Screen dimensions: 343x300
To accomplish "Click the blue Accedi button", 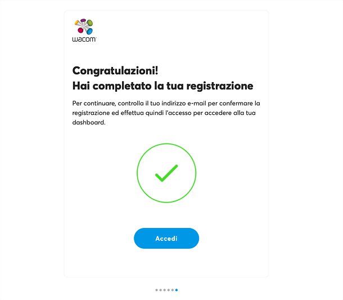I will (166, 238).
